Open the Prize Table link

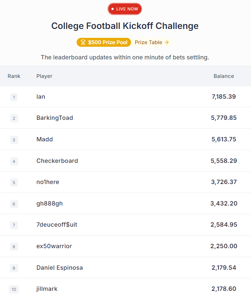point(152,42)
